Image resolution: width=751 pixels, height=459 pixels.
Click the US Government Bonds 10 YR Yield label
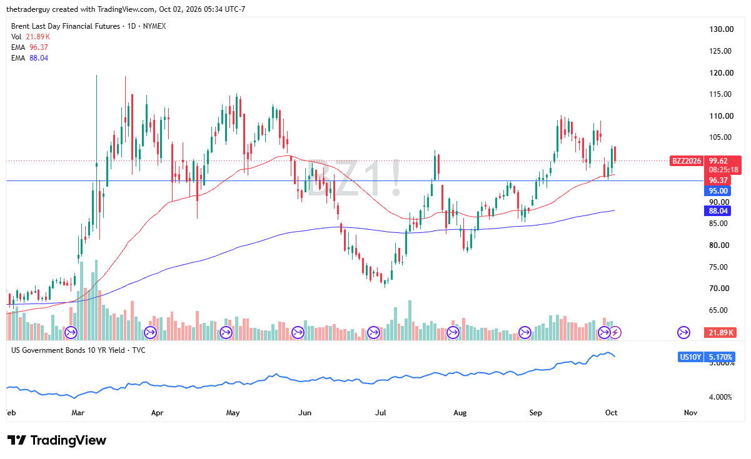pyautogui.click(x=79, y=350)
